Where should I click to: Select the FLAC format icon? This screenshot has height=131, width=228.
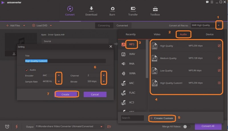click(x=123, y=93)
